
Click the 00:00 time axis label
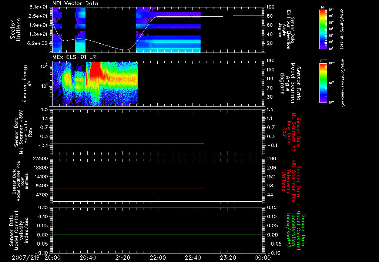pos(263,258)
